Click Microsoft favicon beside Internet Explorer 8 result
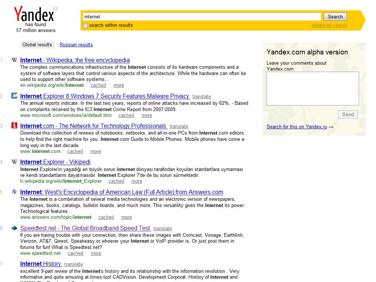376x282 pixels. coord(14,96)
